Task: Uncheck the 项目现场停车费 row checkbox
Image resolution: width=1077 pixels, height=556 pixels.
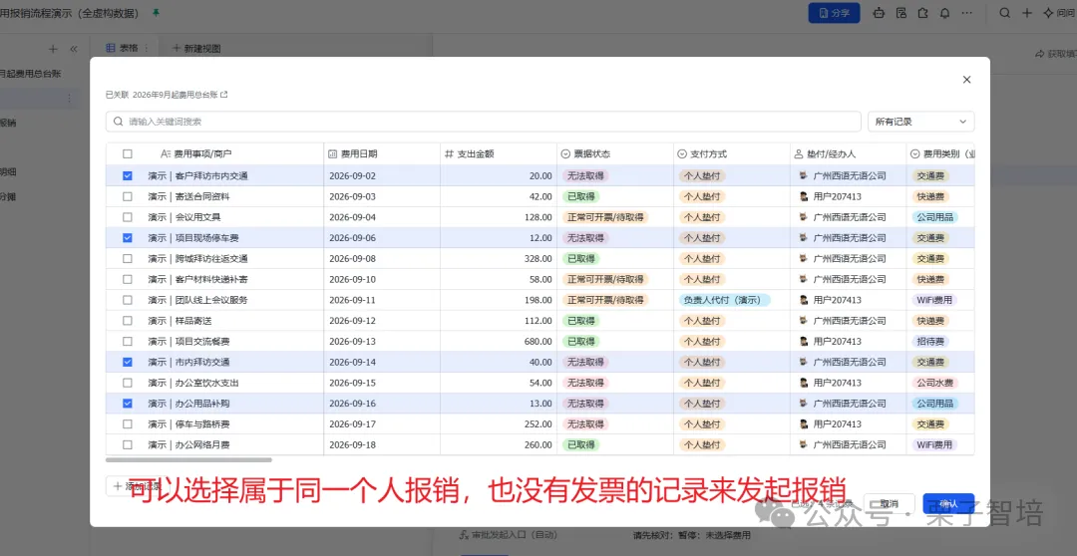Action: point(127,238)
